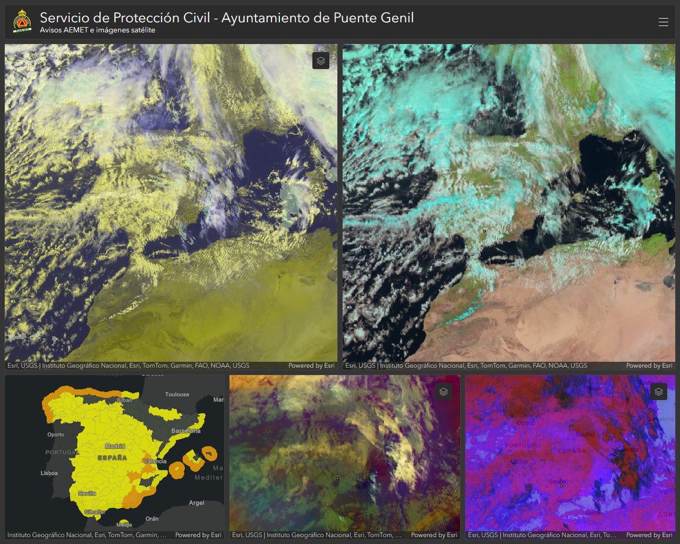The height and width of the screenshot is (544, 680).
Task: Click the Sevilla label on the warnings map
Action: tap(87, 494)
